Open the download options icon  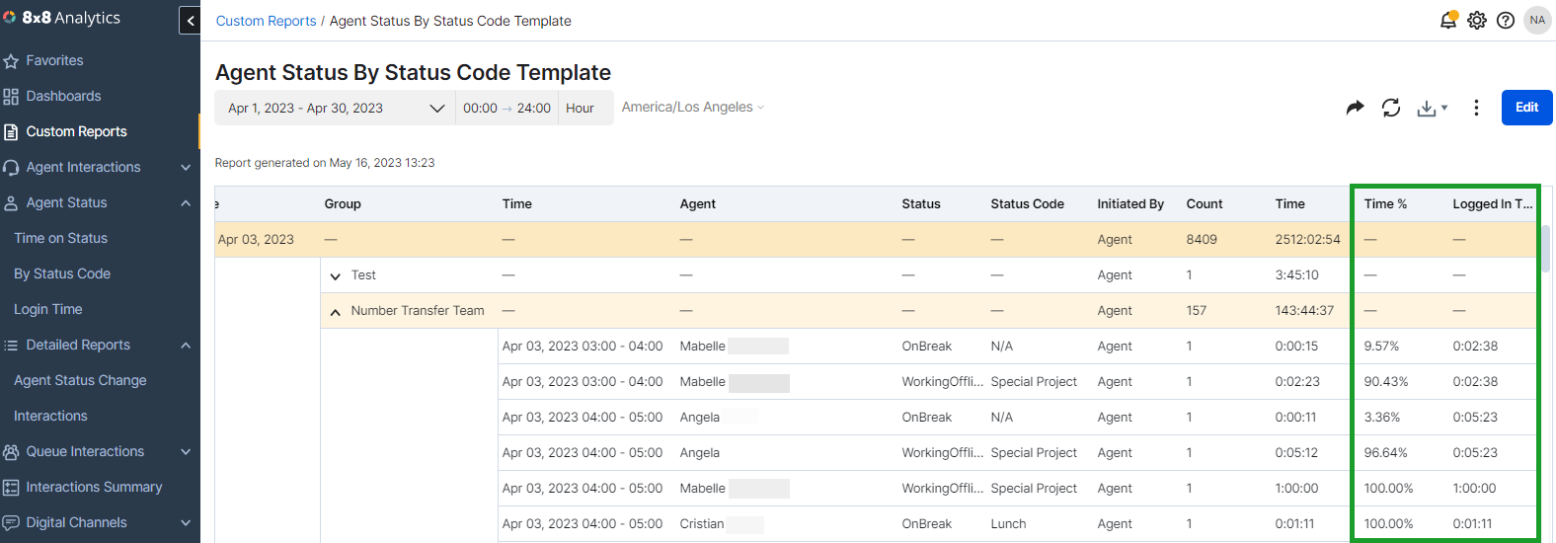coord(1432,108)
